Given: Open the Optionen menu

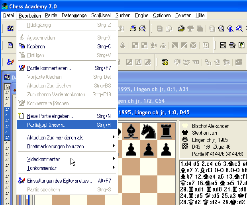Looking at the screenshot, I should pyautogui.click(x=162, y=16).
